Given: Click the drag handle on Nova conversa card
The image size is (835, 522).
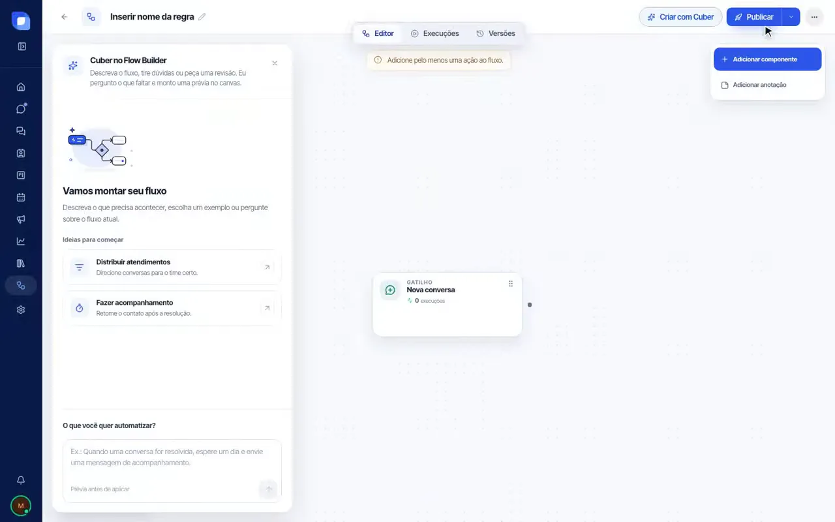Looking at the screenshot, I should [x=511, y=284].
